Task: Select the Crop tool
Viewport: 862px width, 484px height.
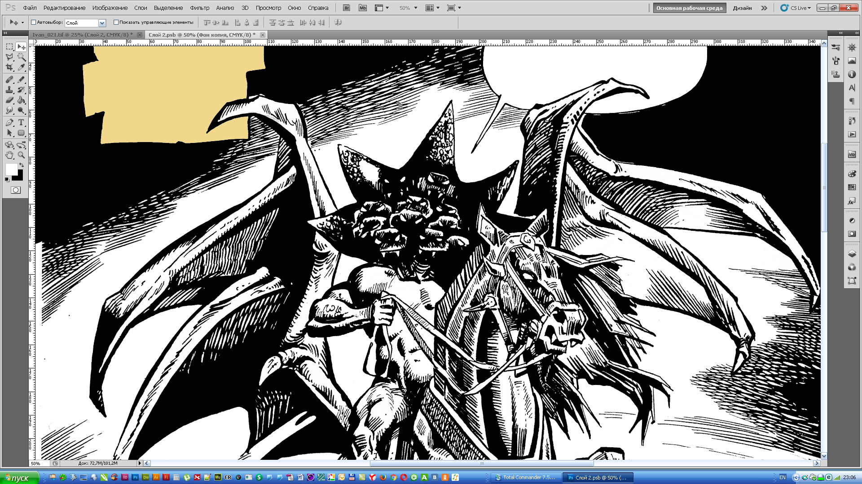Action: click(9, 67)
